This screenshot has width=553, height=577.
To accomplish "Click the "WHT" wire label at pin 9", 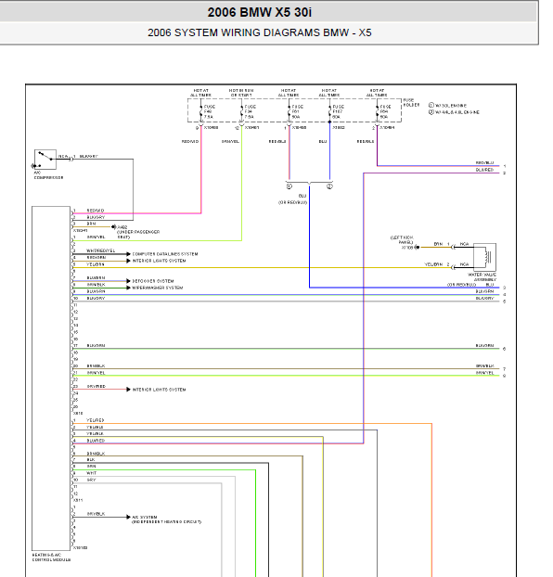I will click(91, 473).
